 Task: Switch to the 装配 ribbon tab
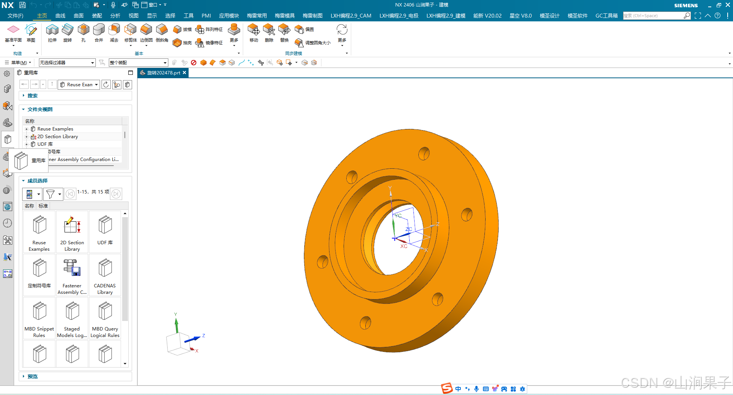(97, 16)
